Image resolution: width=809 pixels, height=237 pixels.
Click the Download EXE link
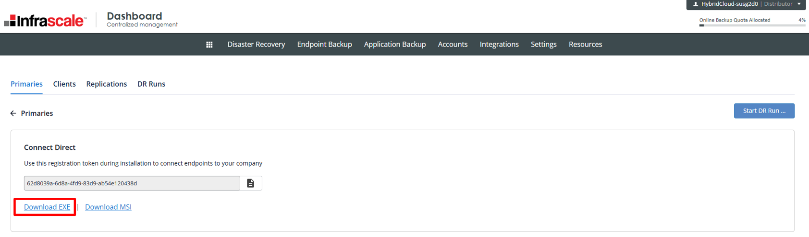47,207
